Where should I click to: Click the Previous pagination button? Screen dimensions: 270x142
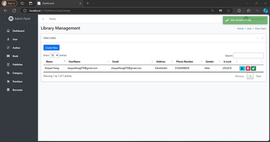tap(239, 76)
